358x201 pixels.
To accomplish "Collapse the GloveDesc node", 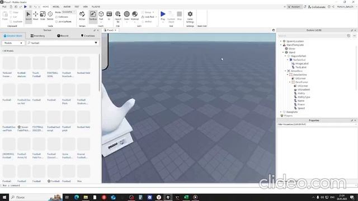I will click(285, 71).
